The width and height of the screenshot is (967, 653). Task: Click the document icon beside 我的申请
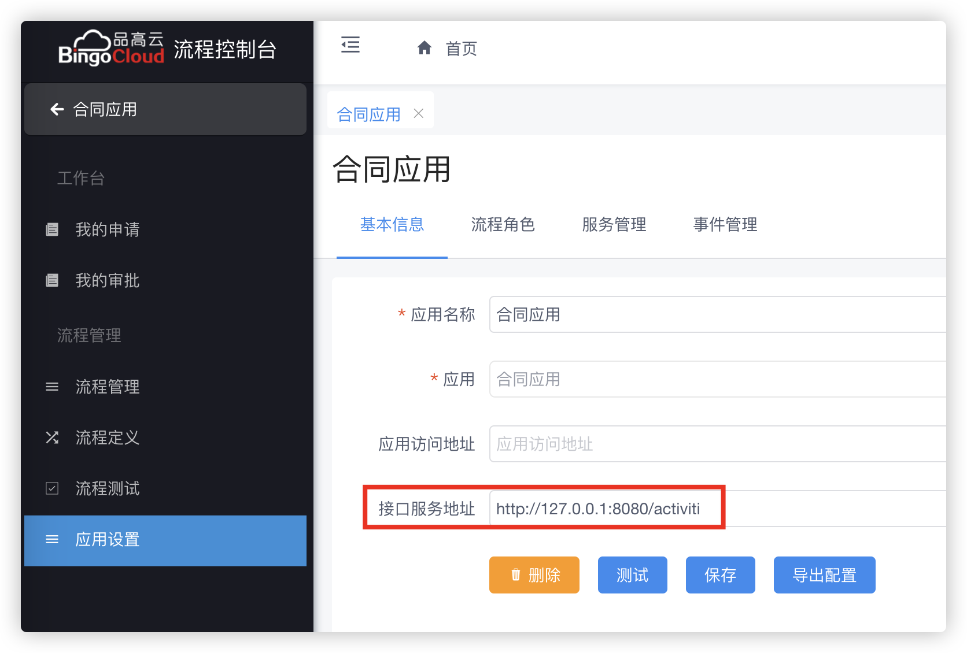52,229
